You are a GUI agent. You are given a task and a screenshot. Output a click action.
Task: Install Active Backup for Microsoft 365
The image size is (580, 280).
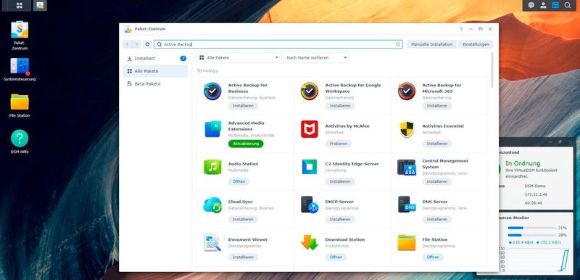pos(437,106)
